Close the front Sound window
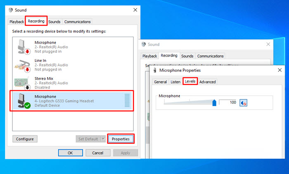 click(135, 10)
